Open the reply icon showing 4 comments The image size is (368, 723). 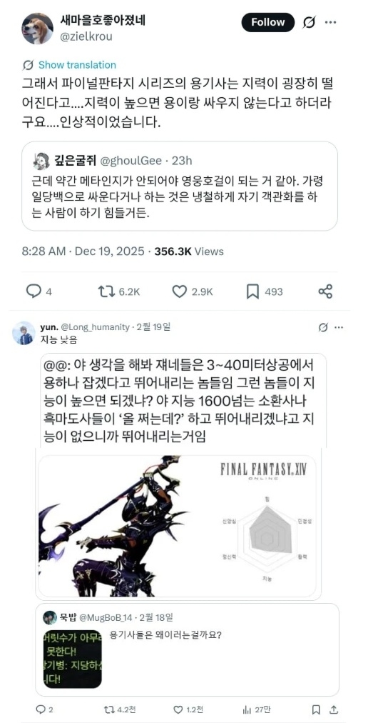point(39,292)
